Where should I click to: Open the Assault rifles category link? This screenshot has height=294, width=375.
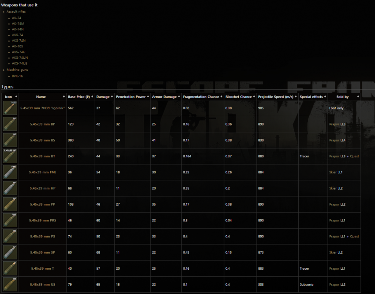16,11
